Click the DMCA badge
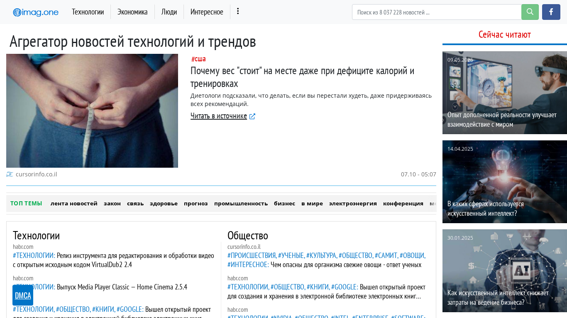 click(x=23, y=295)
